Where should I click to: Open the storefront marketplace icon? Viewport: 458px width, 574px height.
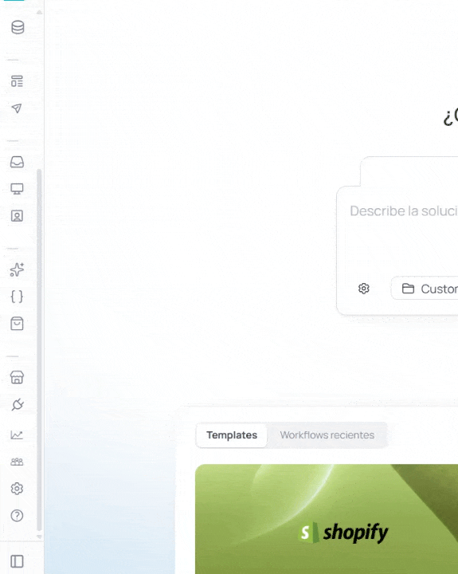17,377
